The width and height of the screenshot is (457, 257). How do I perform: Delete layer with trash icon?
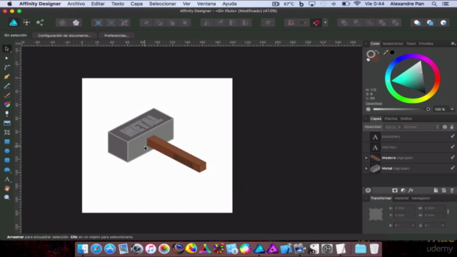[x=452, y=191]
